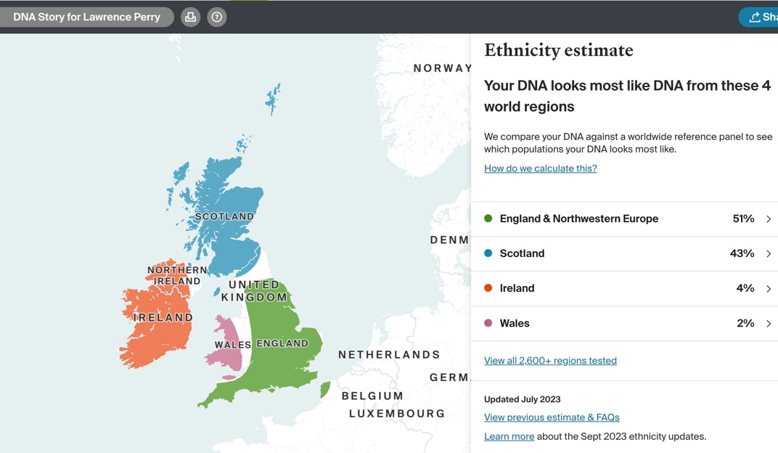Click the pink Wales ethnicity dot
This screenshot has width=778, height=453.
(488, 323)
